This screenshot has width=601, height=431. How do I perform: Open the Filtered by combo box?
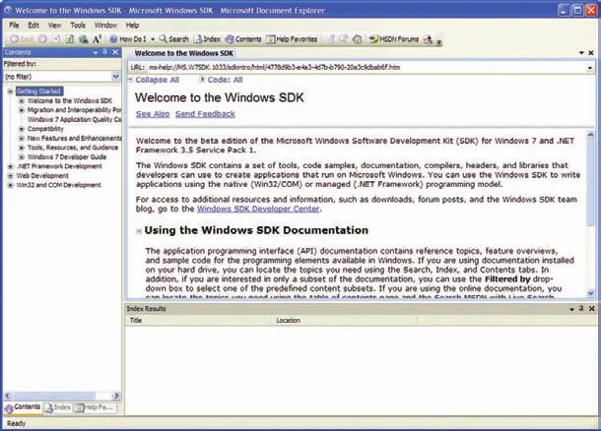point(62,77)
